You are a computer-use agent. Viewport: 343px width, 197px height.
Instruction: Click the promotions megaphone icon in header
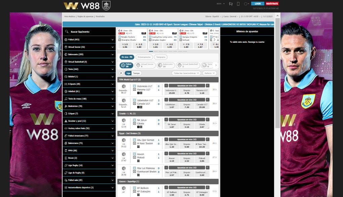pos(231,4)
